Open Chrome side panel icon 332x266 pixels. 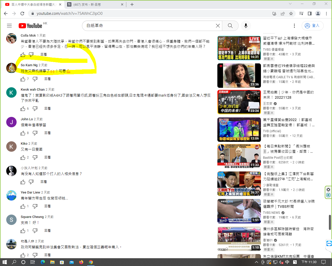(x=310, y=14)
